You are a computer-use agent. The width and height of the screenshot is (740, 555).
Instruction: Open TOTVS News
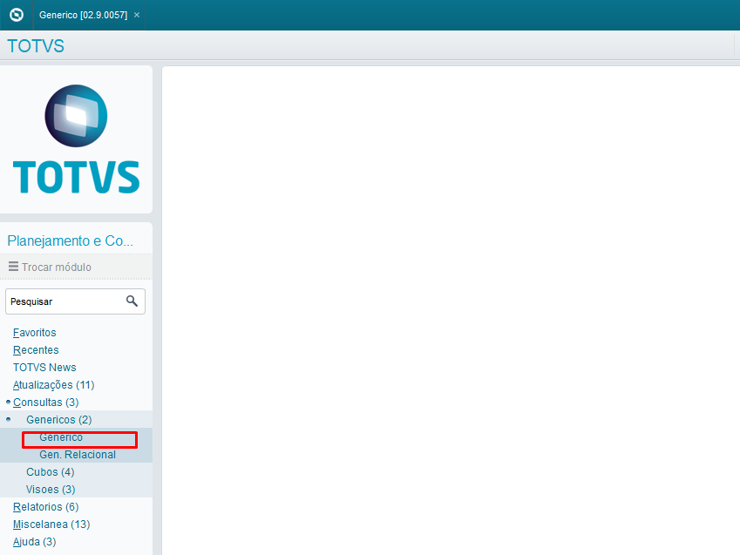pyautogui.click(x=44, y=368)
